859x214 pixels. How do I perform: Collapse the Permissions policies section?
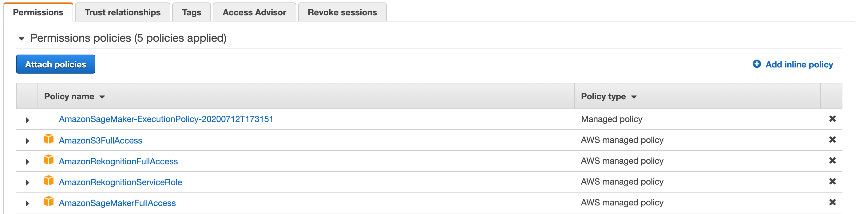[21, 39]
